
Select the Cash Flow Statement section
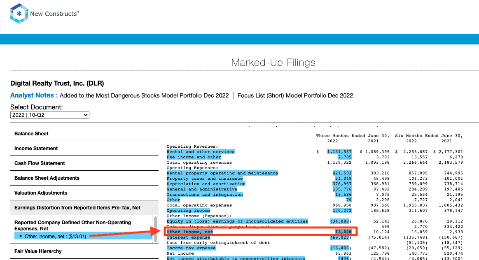(84, 163)
